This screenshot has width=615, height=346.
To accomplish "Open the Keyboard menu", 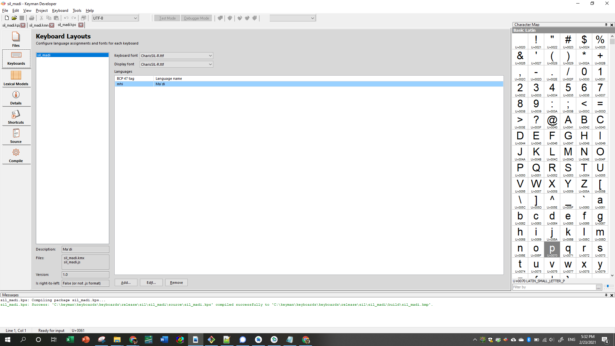I will coord(60,11).
